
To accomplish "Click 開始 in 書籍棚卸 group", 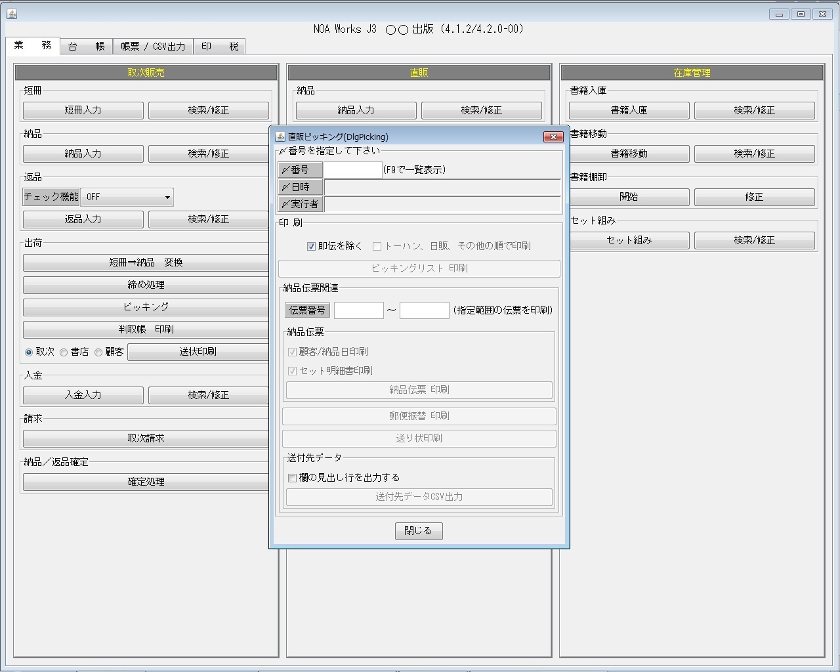I will [x=629, y=197].
